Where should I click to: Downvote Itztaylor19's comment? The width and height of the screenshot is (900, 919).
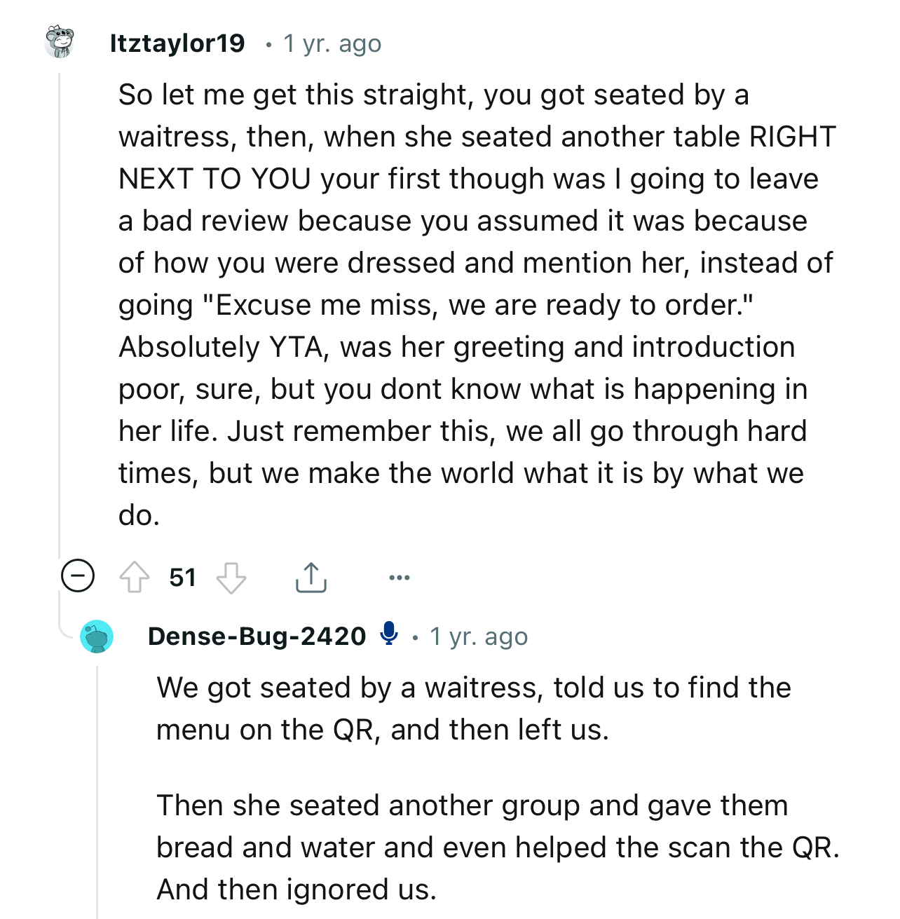[231, 578]
